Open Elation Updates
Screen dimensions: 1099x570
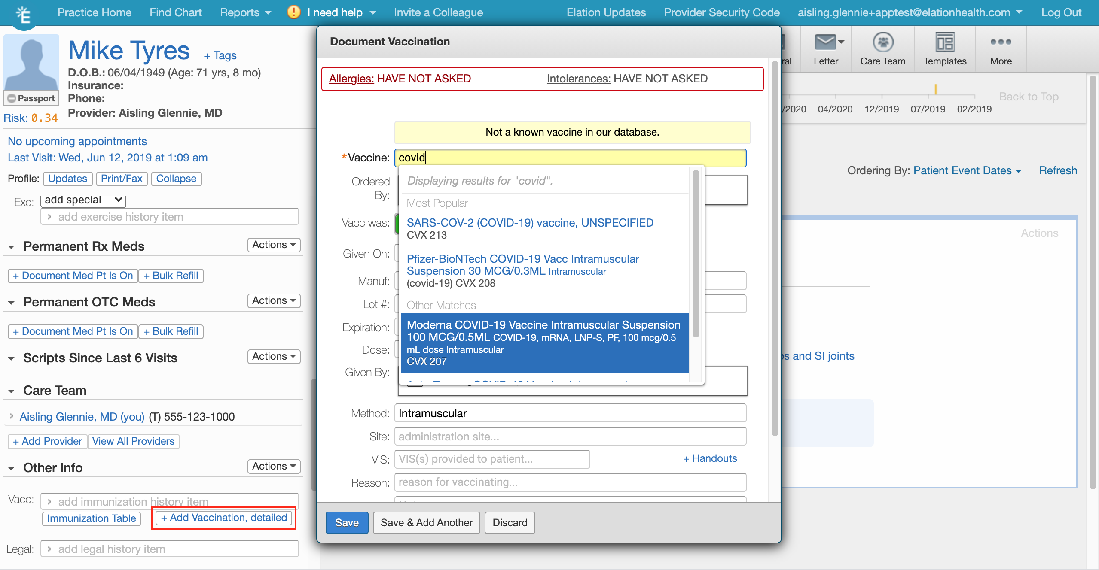click(x=606, y=12)
